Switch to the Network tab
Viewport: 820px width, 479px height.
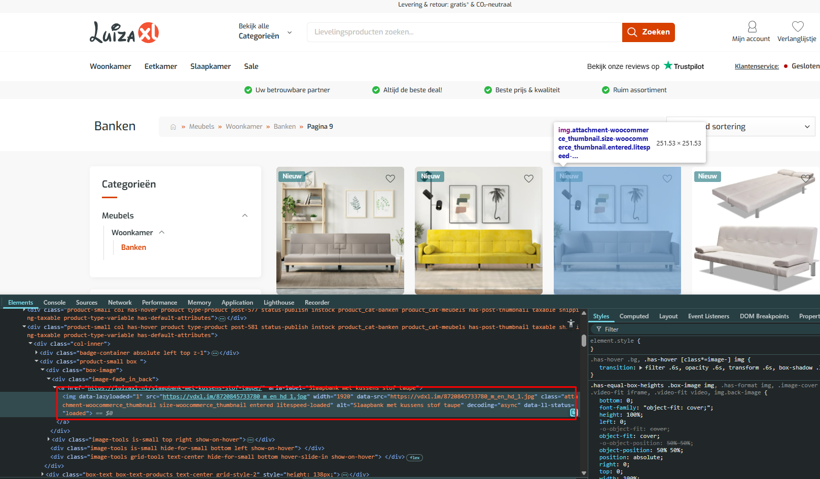pos(120,303)
